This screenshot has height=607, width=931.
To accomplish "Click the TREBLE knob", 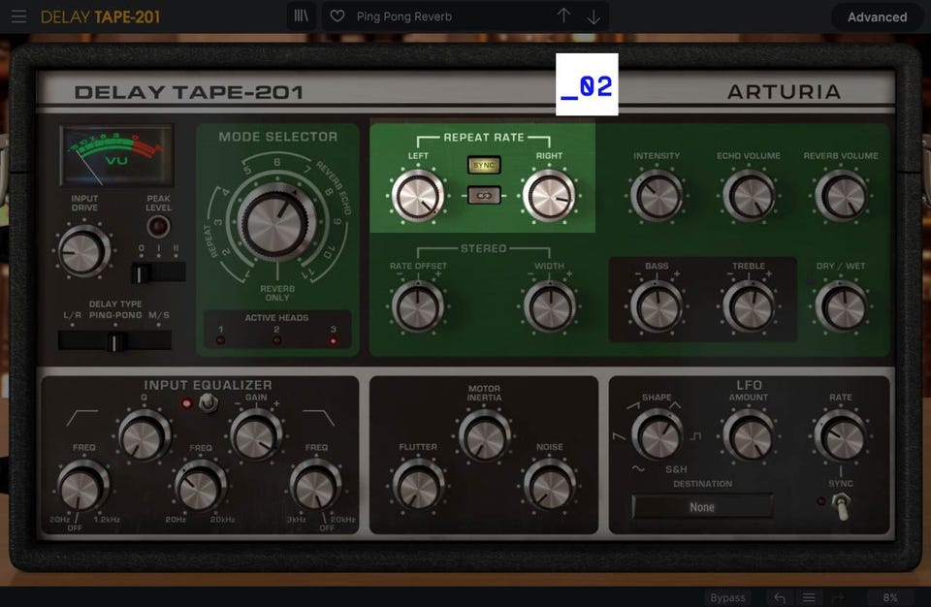I will point(748,306).
